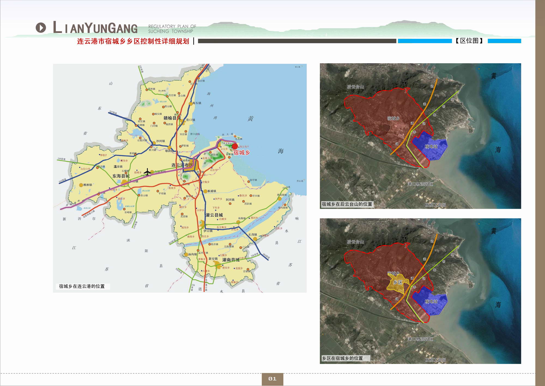Click the 连云港市区 label on the map
The height and width of the screenshot is (386, 545).
click(182, 165)
